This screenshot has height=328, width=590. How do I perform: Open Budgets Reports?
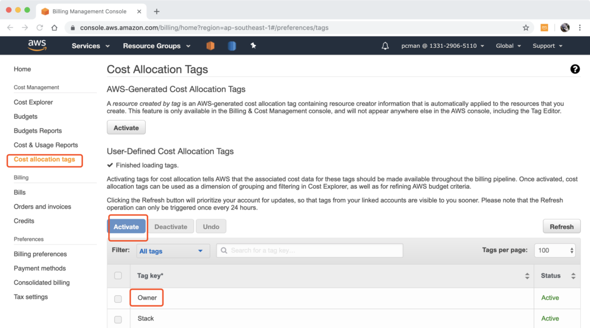[37, 131]
